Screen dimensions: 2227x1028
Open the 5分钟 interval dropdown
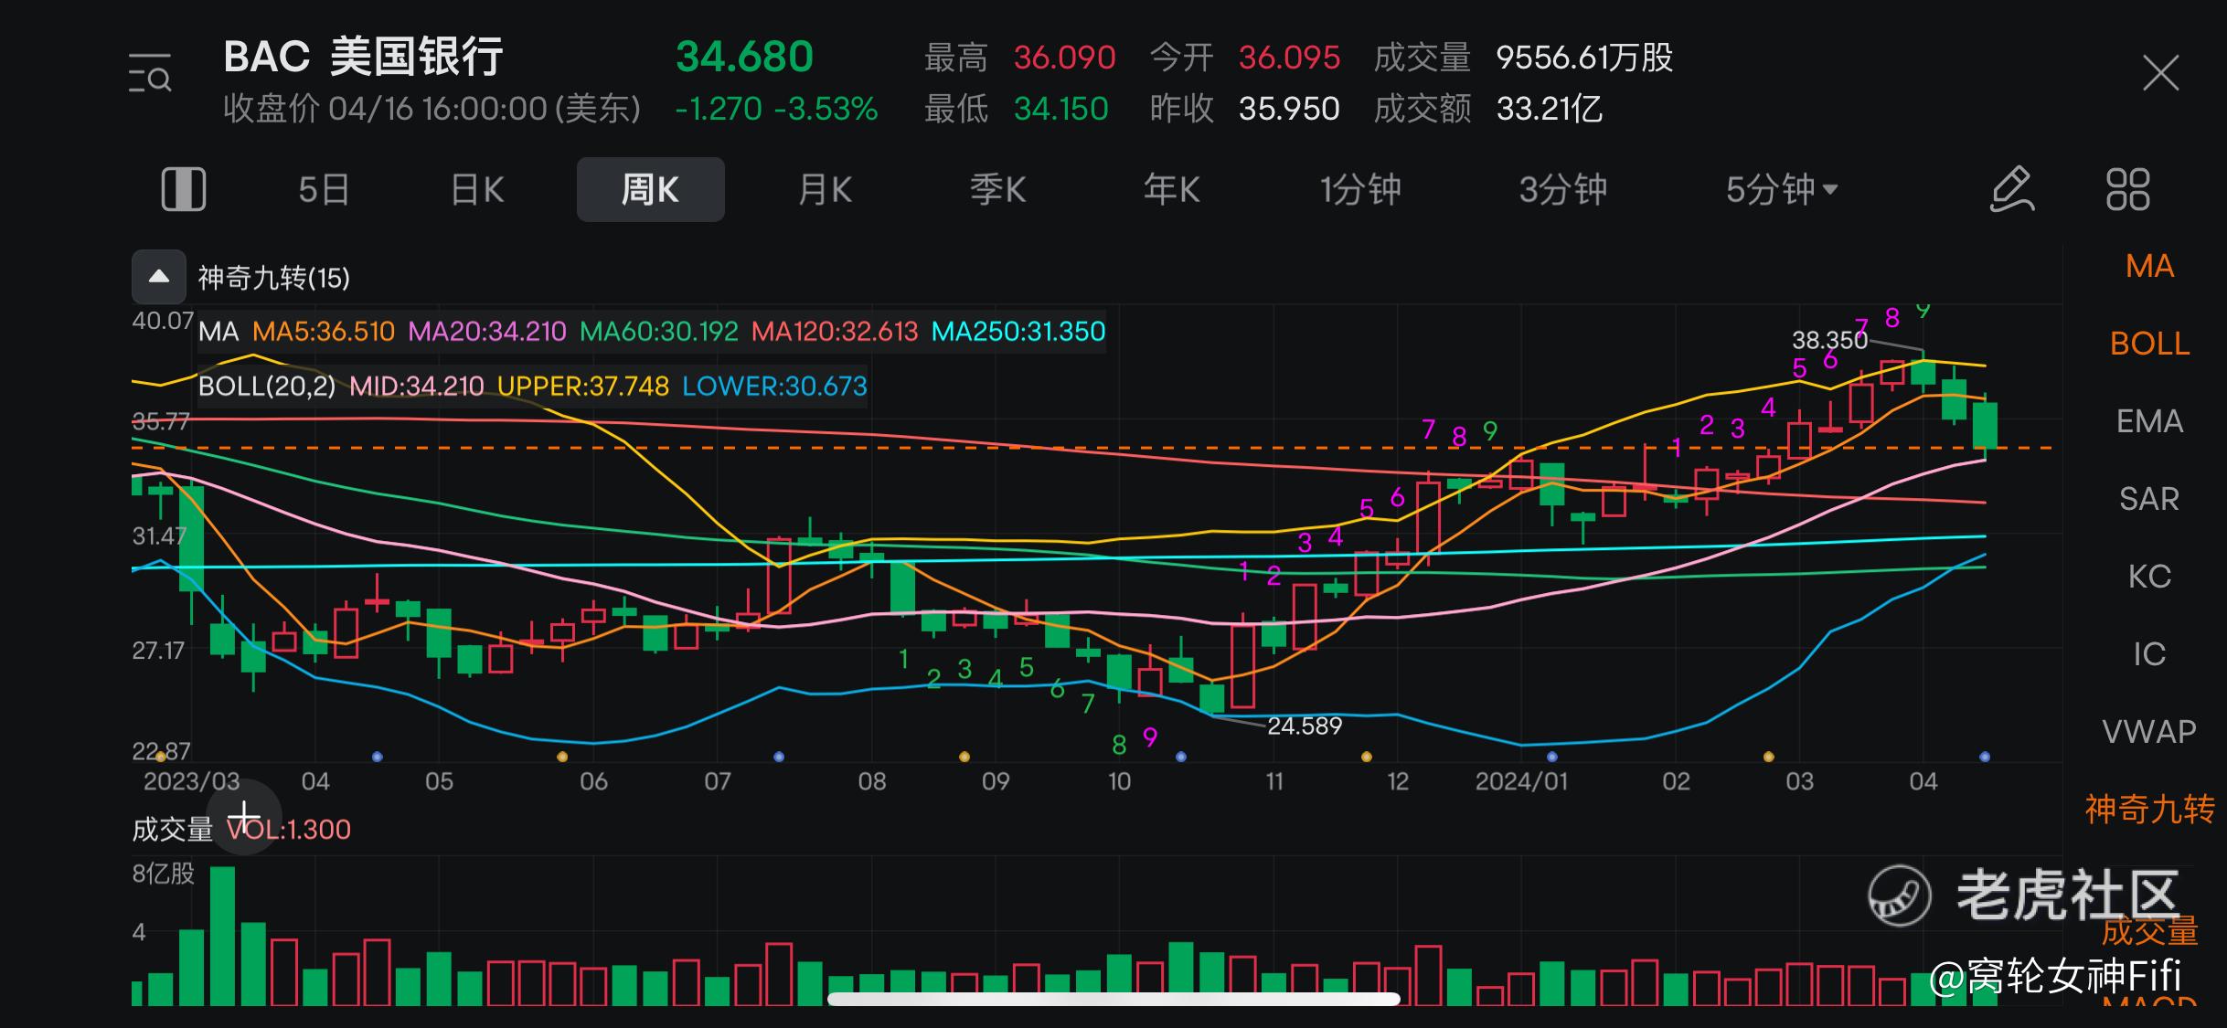[x=1782, y=190]
